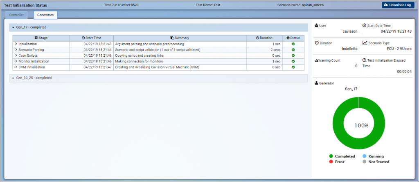Click the Test Initialization Elapsed Time clock icon
This screenshot has height=182, width=419.
364,60
